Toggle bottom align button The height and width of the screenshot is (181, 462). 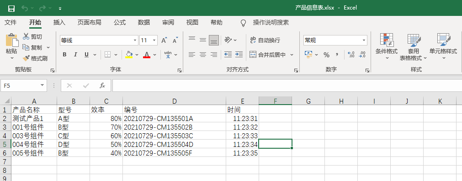[x=214, y=40]
